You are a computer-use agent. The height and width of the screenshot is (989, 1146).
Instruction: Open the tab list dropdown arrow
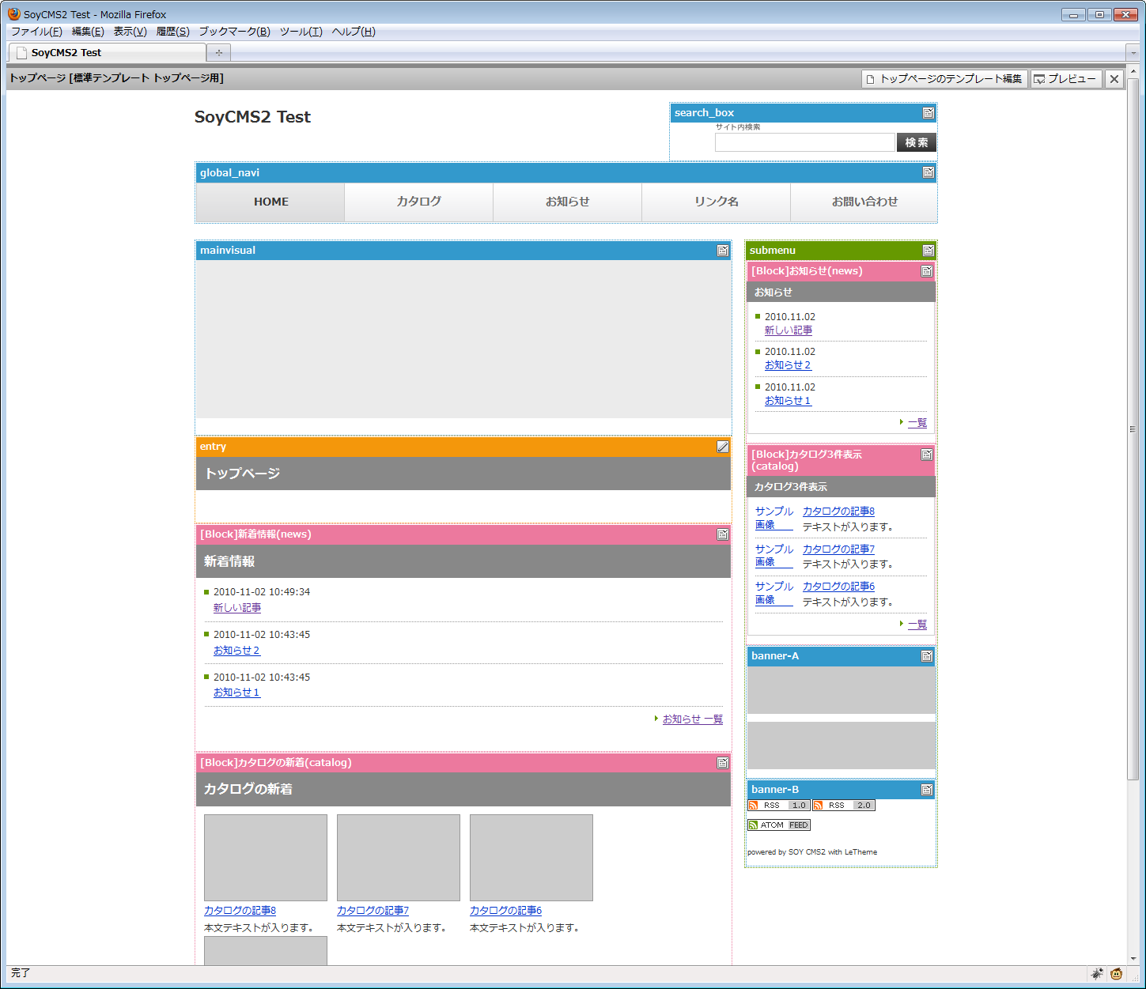pos(1133,53)
